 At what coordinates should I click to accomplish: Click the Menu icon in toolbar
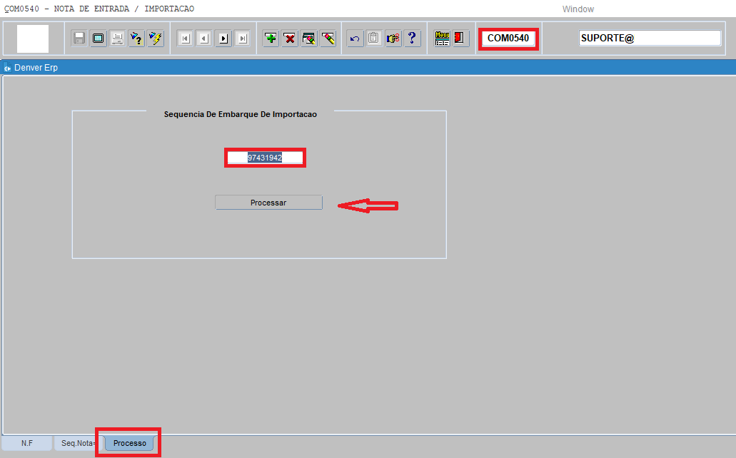click(442, 39)
